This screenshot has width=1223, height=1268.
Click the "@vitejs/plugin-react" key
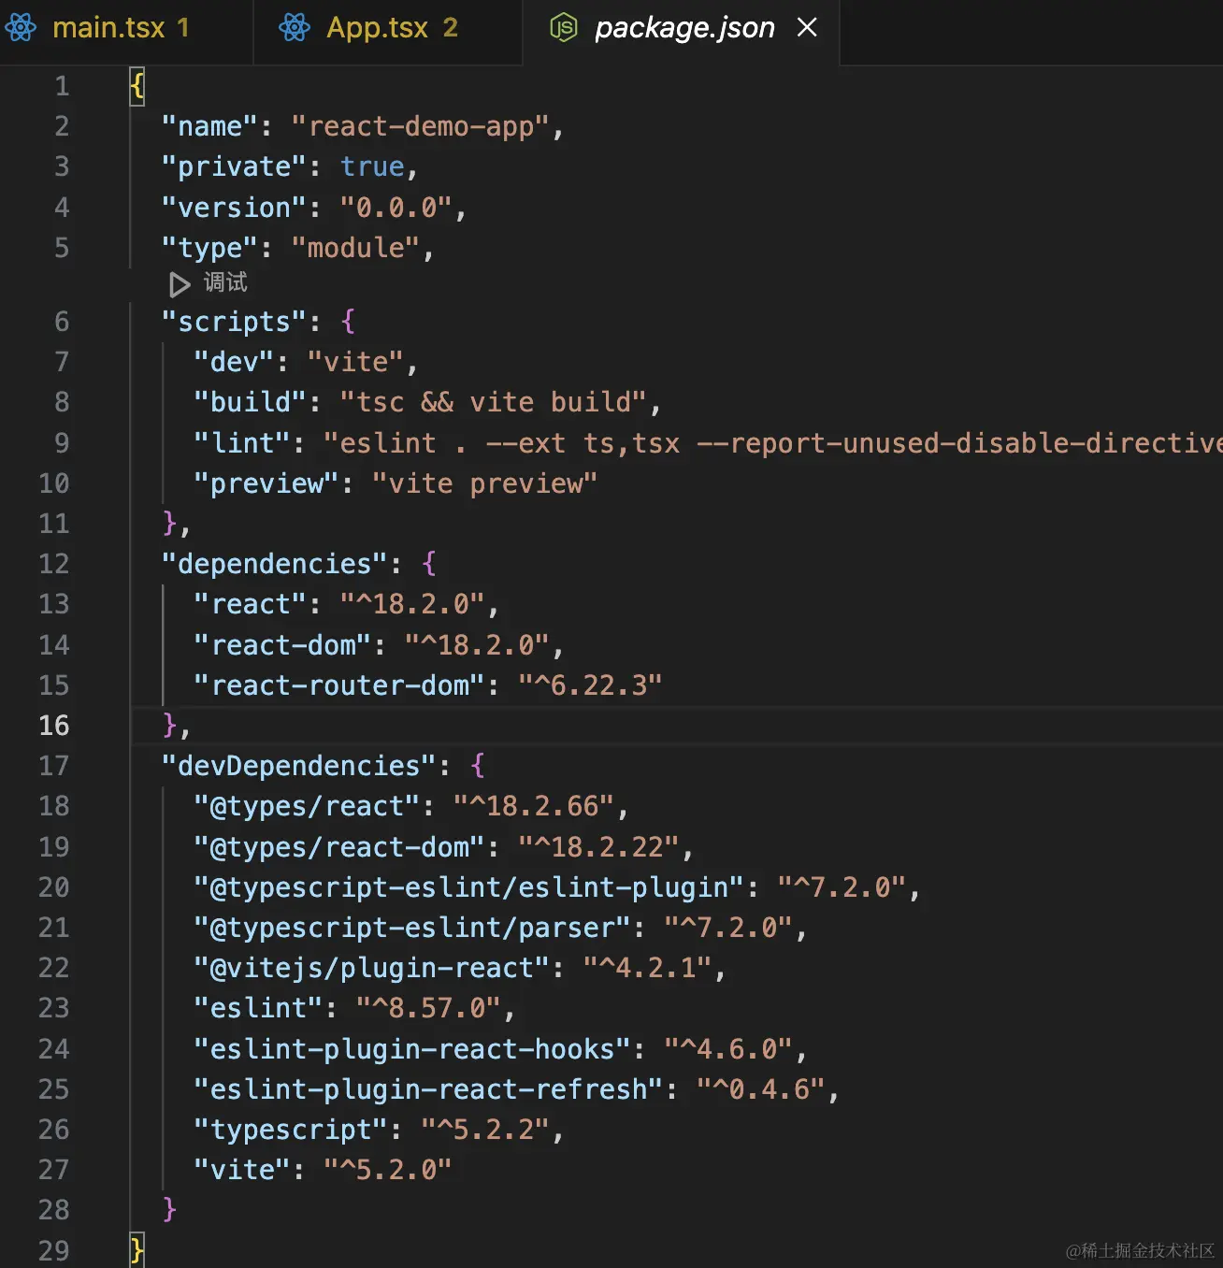372,968
